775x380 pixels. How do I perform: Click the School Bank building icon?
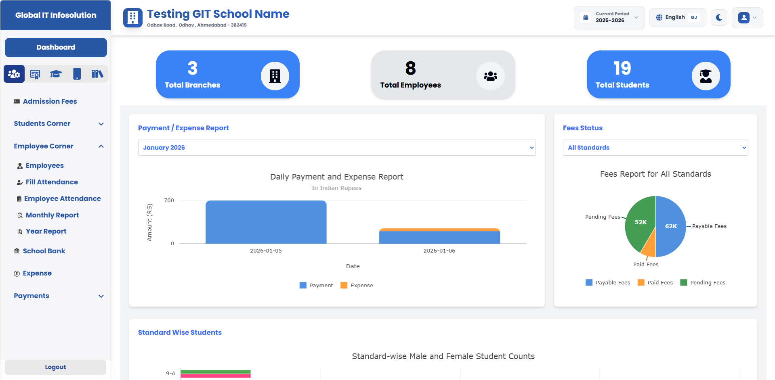point(17,251)
